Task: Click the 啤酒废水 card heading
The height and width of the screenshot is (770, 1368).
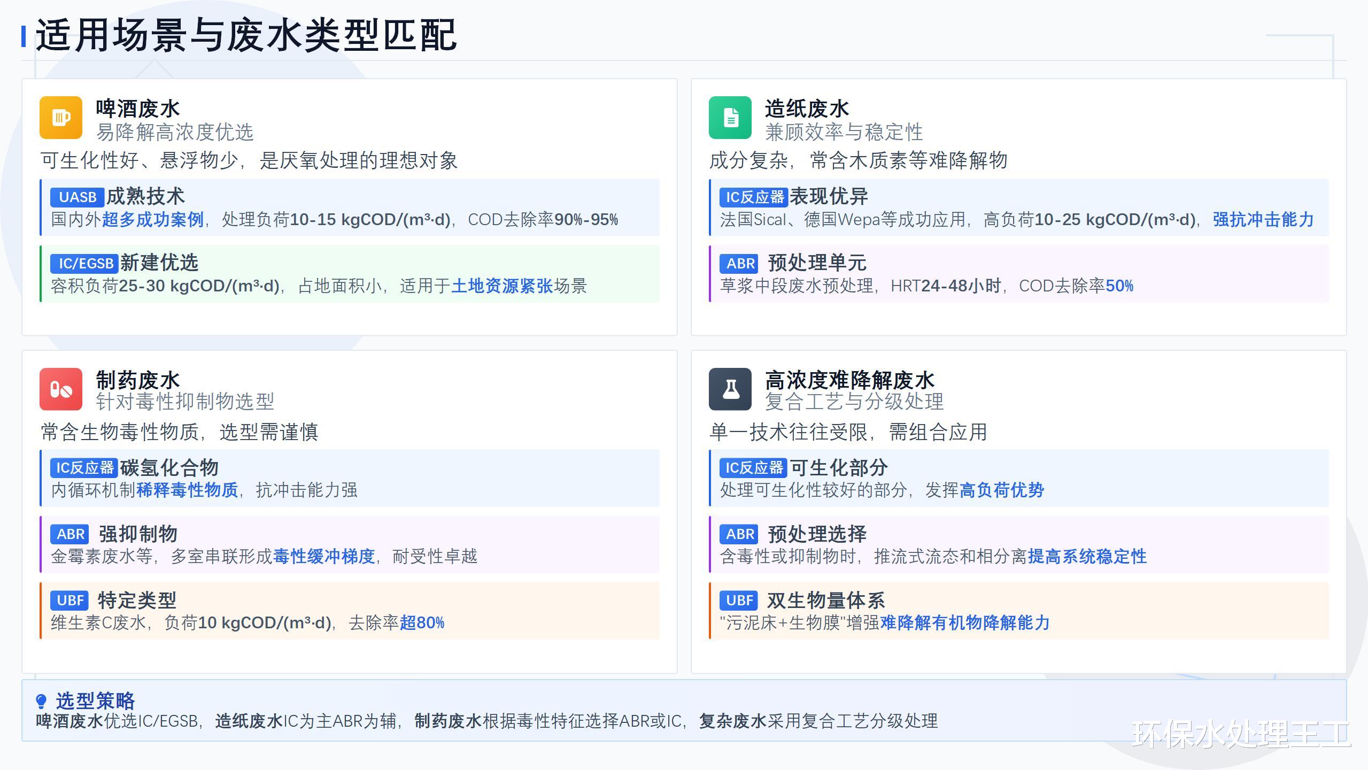Action: 138,109
